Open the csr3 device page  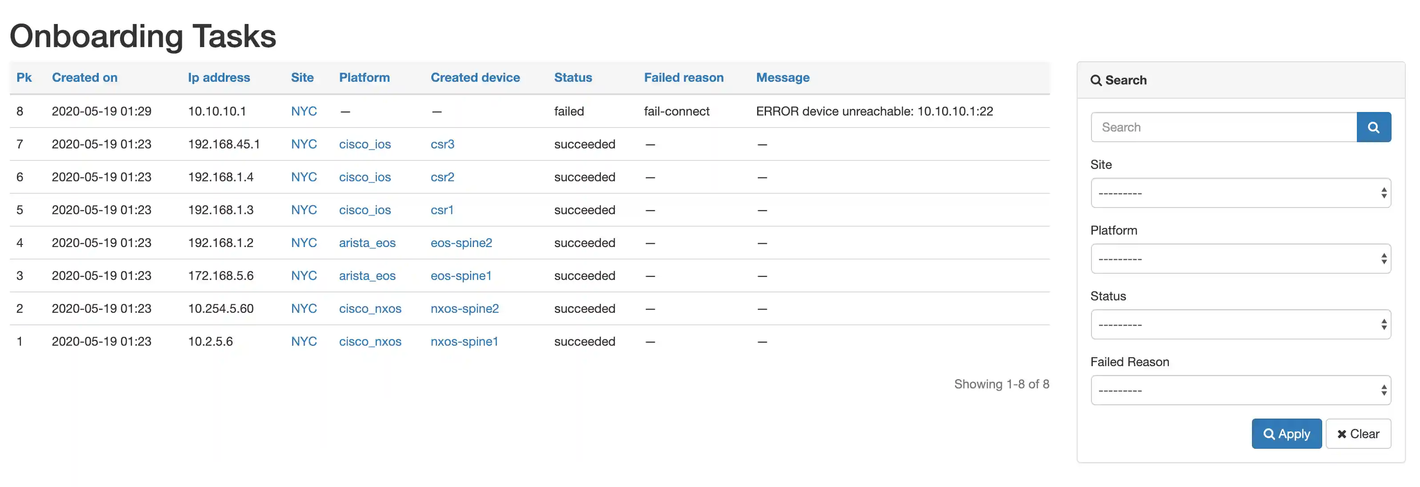pyautogui.click(x=442, y=144)
